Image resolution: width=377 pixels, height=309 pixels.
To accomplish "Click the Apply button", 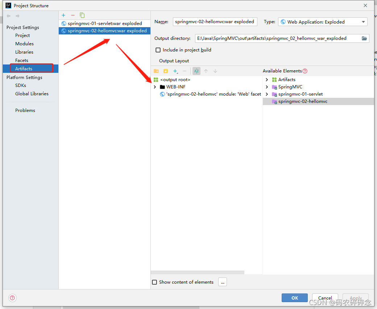I will click(356, 298).
